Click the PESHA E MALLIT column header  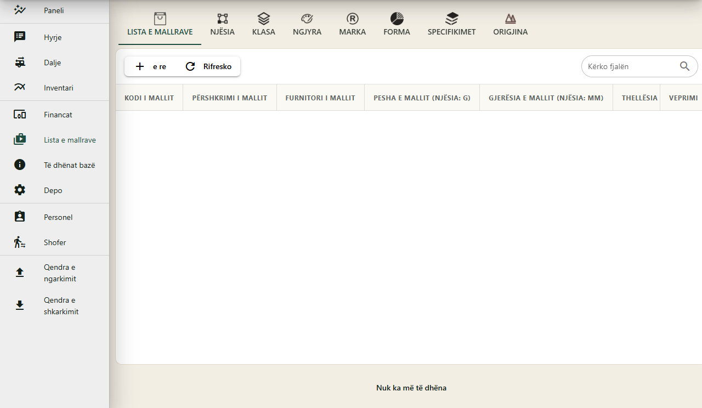pos(422,98)
